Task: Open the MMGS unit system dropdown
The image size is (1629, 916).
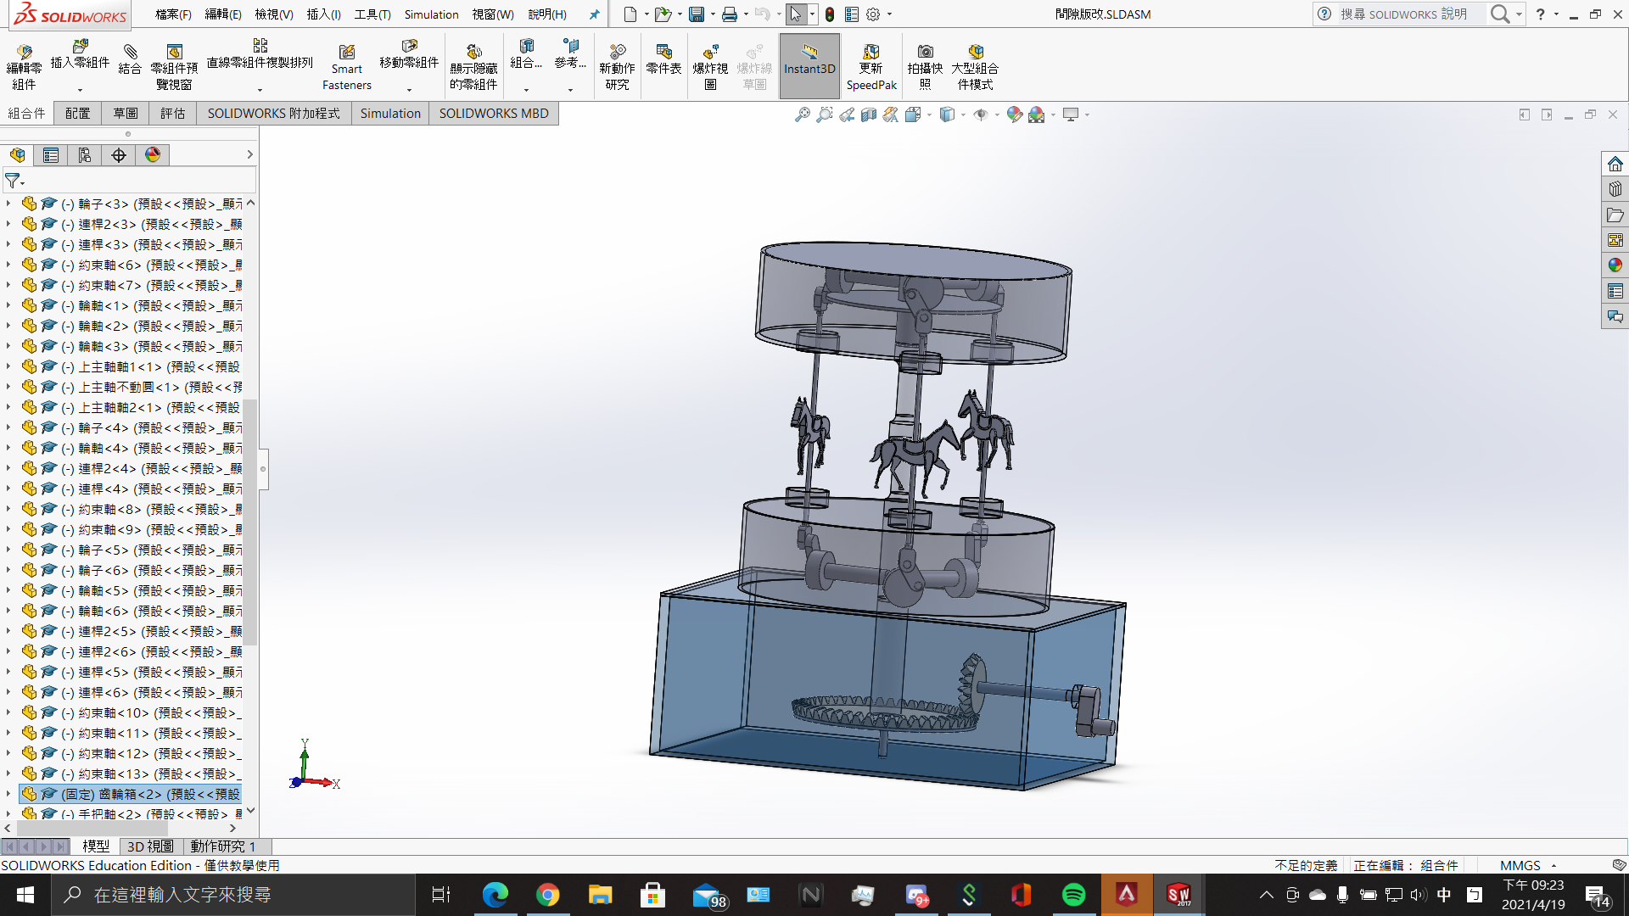Action: 1553,865
